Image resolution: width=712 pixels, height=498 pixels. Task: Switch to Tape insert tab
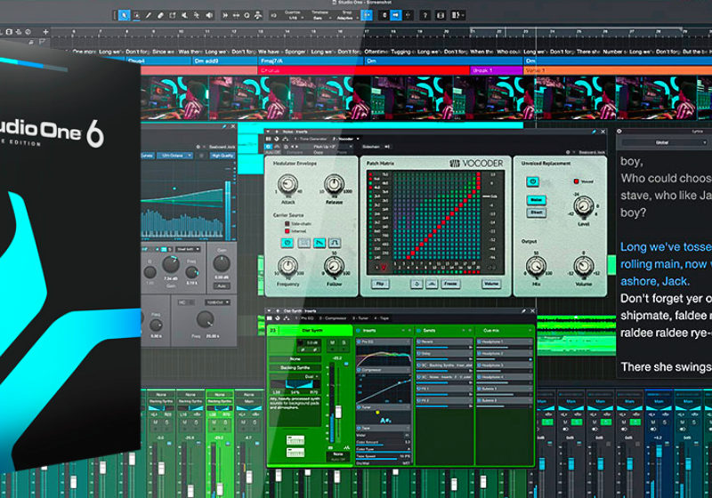[382, 318]
